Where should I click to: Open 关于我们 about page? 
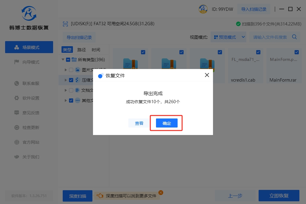pyautogui.click(x=31, y=157)
